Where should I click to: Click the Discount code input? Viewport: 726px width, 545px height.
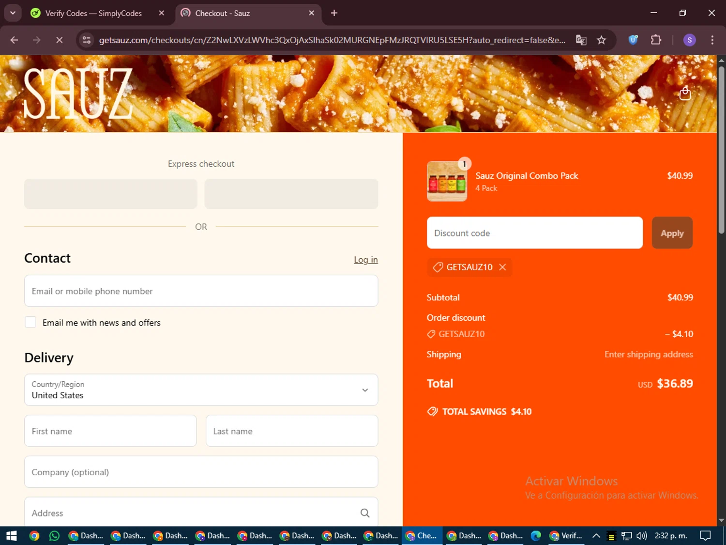point(535,233)
